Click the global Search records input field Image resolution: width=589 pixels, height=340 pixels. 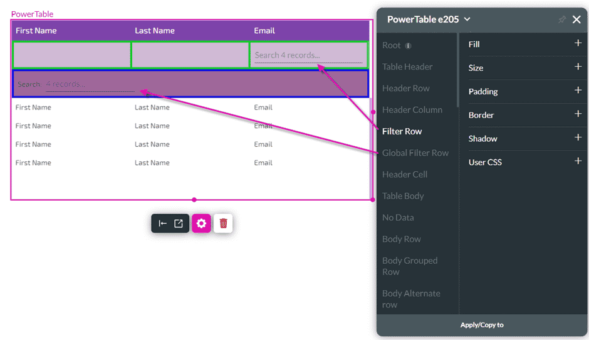pyautogui.click(x=90, y=84)
